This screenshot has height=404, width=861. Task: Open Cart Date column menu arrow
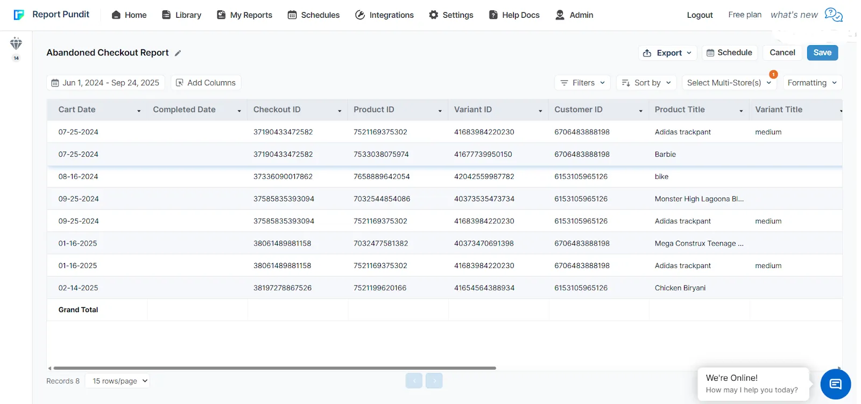click(x=139, y=111)
